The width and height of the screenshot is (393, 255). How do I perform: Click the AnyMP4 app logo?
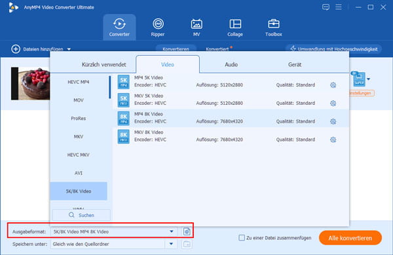(x=13, y=7)
